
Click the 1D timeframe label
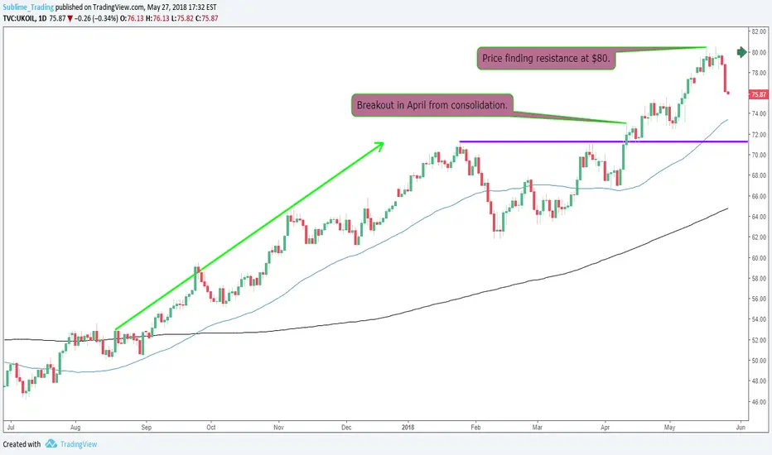point(42,18)
